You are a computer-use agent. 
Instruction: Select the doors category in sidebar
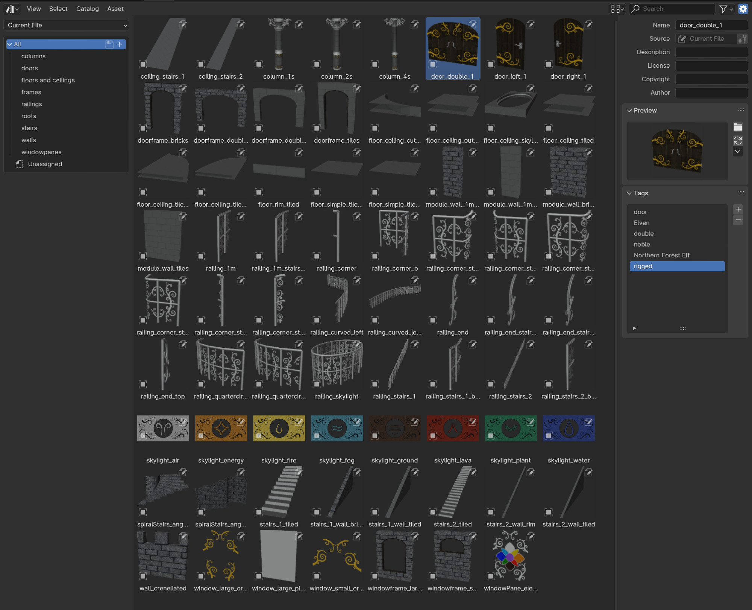click(x=29, y=68)
